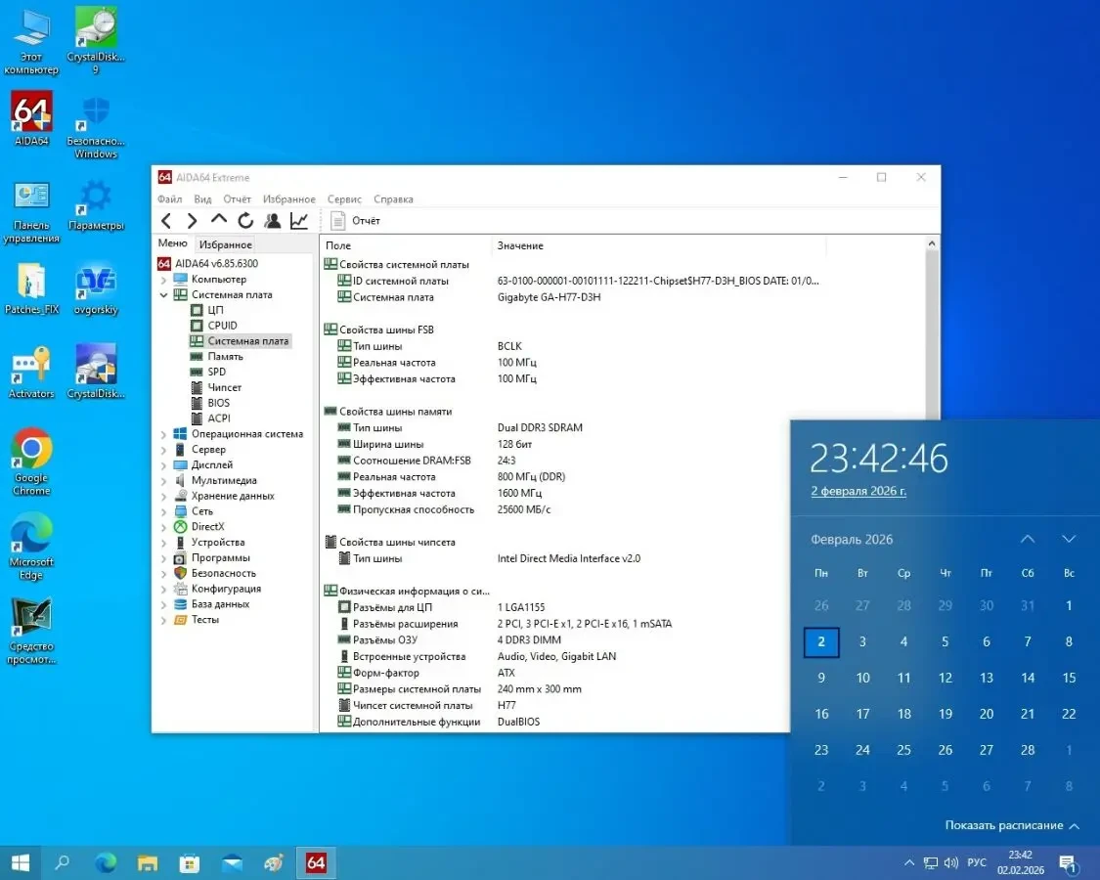This screenshot has width=1100, height=880.
Task: Go forward with the AIDA64 toolbar arrow
Action: (193, 220)
